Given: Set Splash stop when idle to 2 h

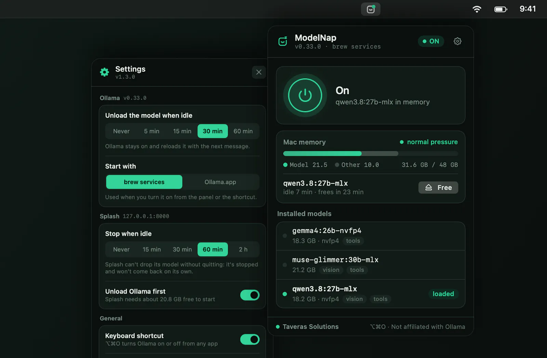Looking at the screenshot, I should (x=243, y=249).
